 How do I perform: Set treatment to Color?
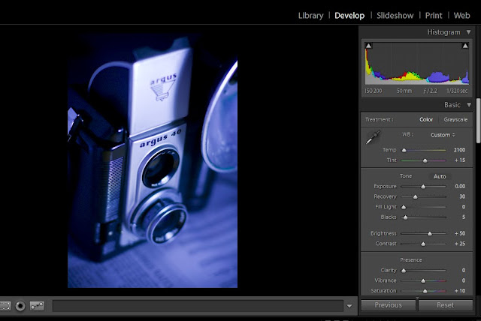(x=426, y=120)
